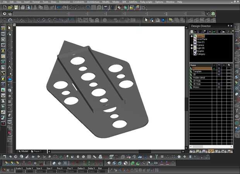Open the Modify menu
Viewport: 240px width, 174px height.
tap(106, 2)
